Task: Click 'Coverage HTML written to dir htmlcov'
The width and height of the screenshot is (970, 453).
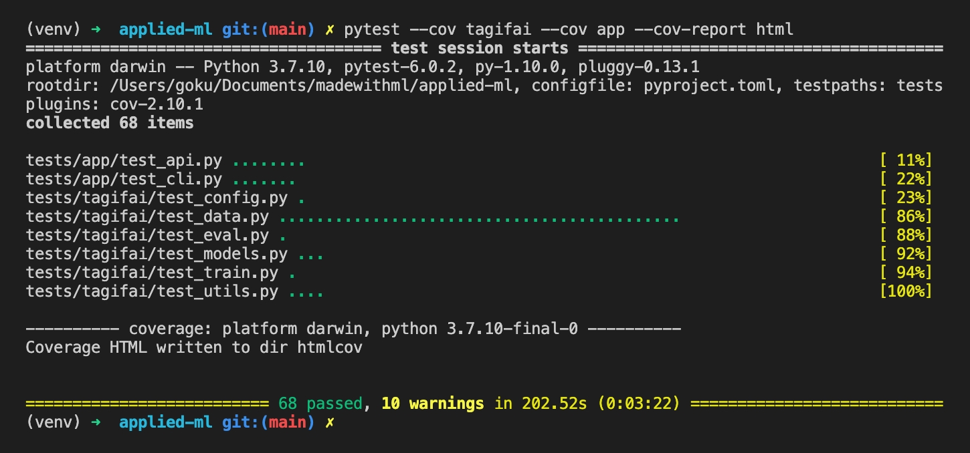Action: click(194, 347)
